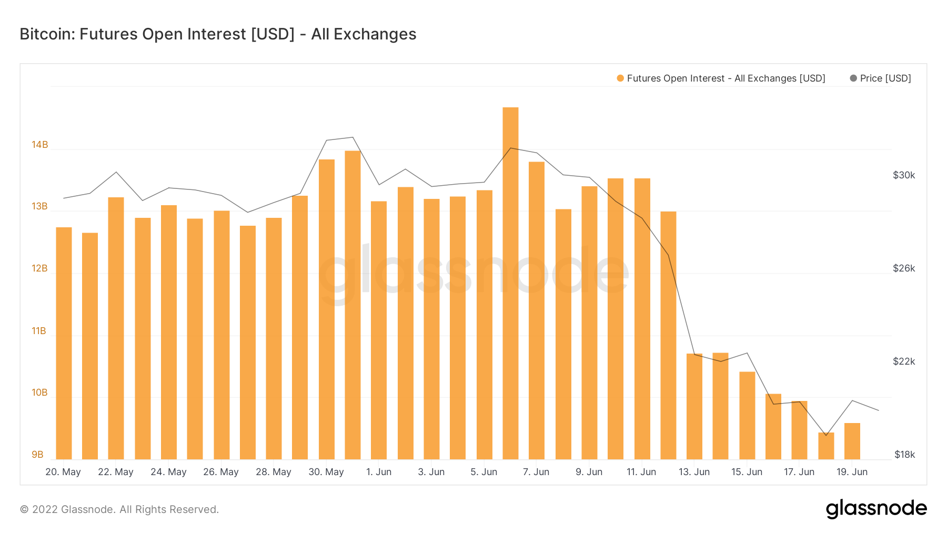The width and height of the screenshot is (947, 533).
Task: Click the 14B left axis label
Action: [x=39, y=145]
